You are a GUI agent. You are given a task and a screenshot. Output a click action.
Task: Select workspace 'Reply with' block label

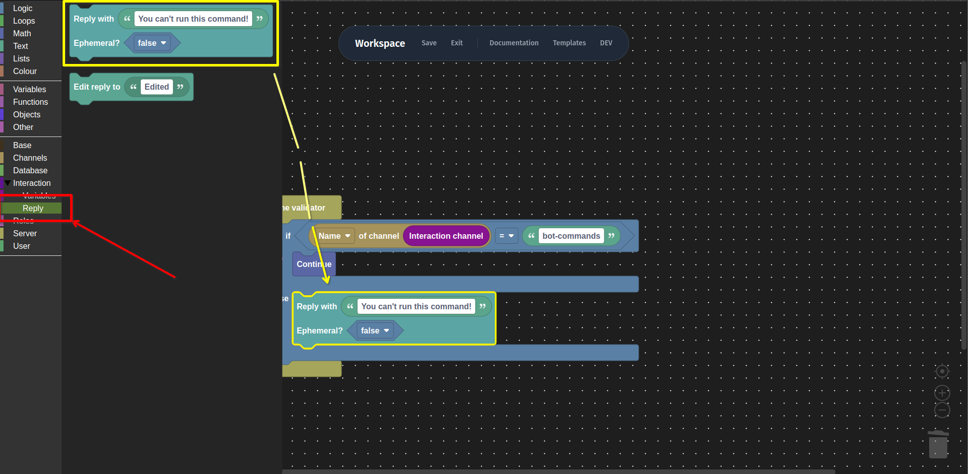[x=317, y=306]
